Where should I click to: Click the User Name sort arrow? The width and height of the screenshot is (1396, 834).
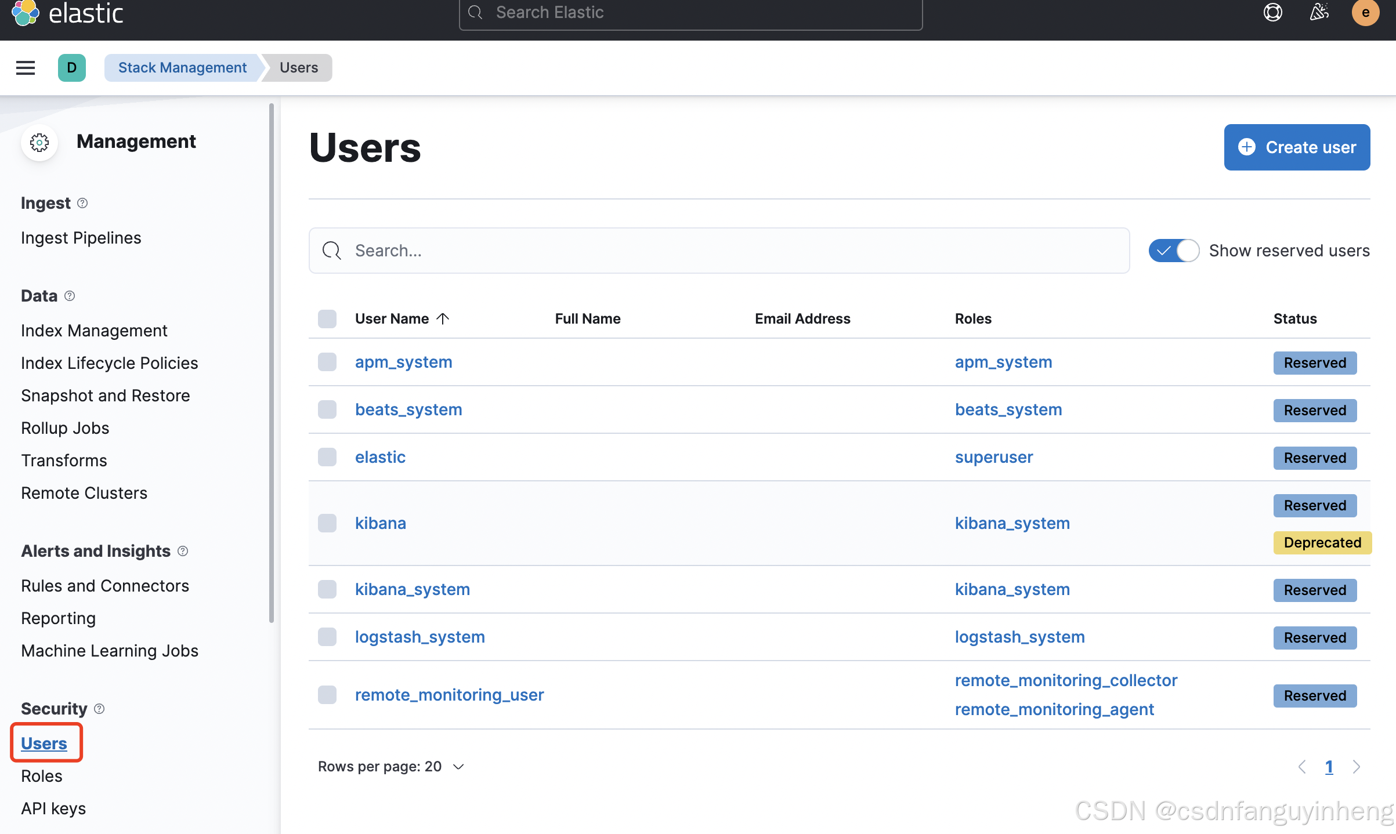pyautogui.click(x=443, y=318)
